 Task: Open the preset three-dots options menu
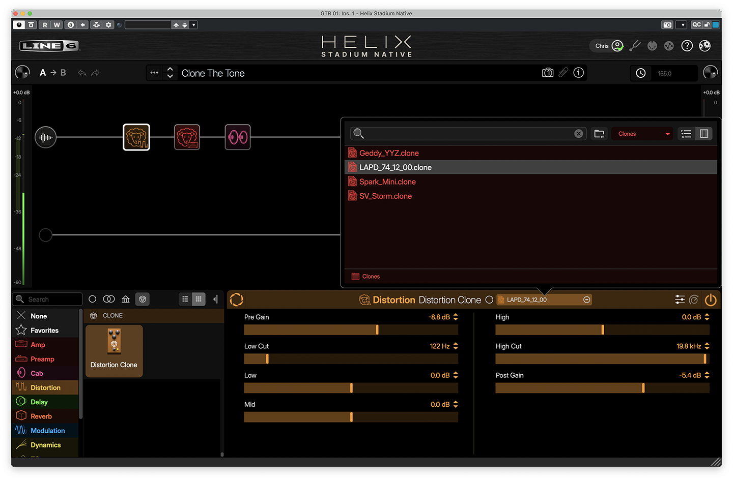coord(154,73)
